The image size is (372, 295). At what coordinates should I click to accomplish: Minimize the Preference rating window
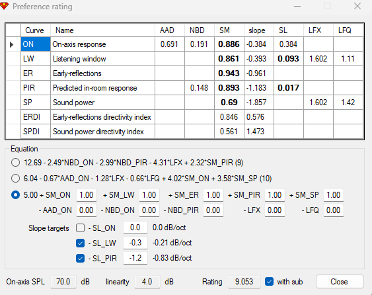(x=297, y=6)
